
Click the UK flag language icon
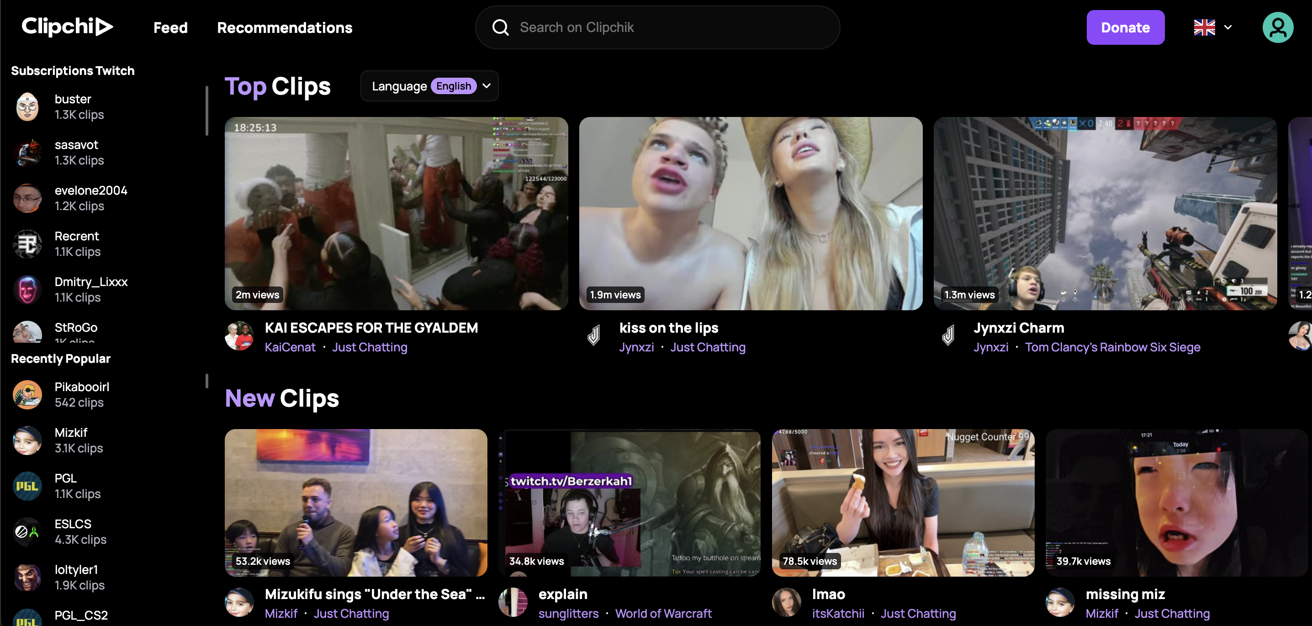click(x=1204, y=27)
